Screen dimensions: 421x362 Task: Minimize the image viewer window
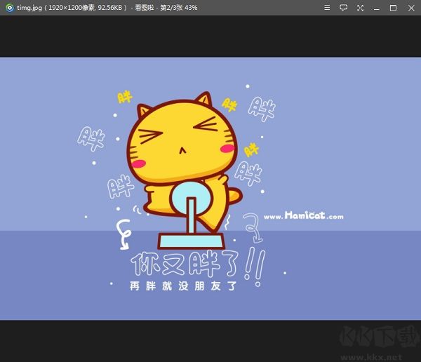377,9
